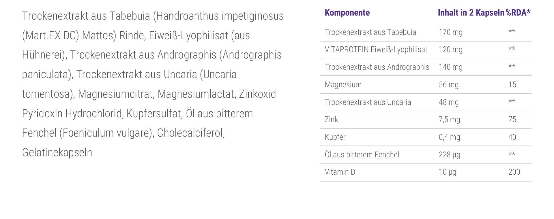Viewport: 554px width, 219px height.
Task: Click the Kupfer row label
Action: [x=335, y=137]
